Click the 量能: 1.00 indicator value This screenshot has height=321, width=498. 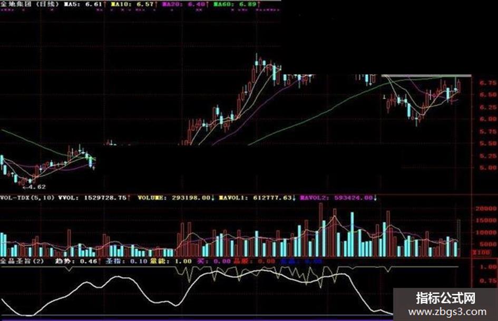171,261
